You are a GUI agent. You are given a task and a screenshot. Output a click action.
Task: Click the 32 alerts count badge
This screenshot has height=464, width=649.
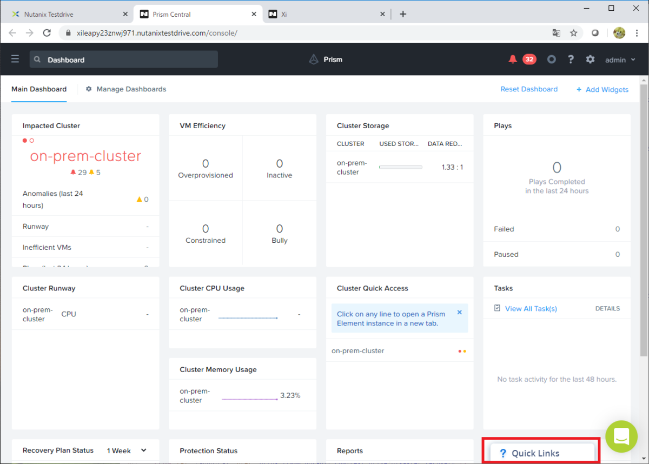[x=529, y=59]
